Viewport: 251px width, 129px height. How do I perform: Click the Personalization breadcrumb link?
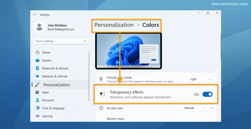click(114, 25)
